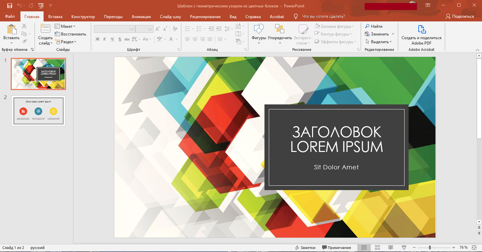Open reading view from status bar
The image size is (482, 252).
390,248
